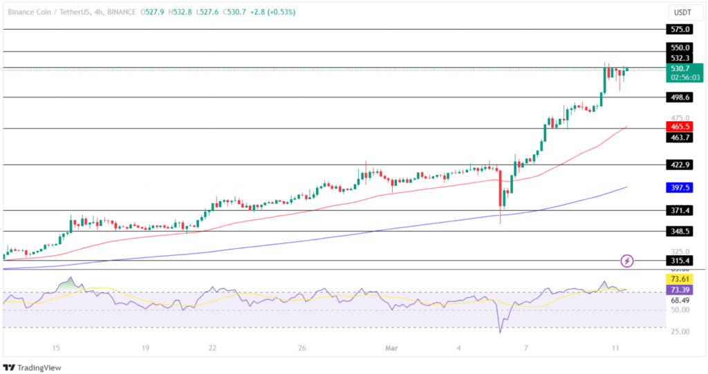Click the yellow 73.61 RSI average label
Image resolution: width=708 pixels, height=374 pixels.
click(680, 279)
